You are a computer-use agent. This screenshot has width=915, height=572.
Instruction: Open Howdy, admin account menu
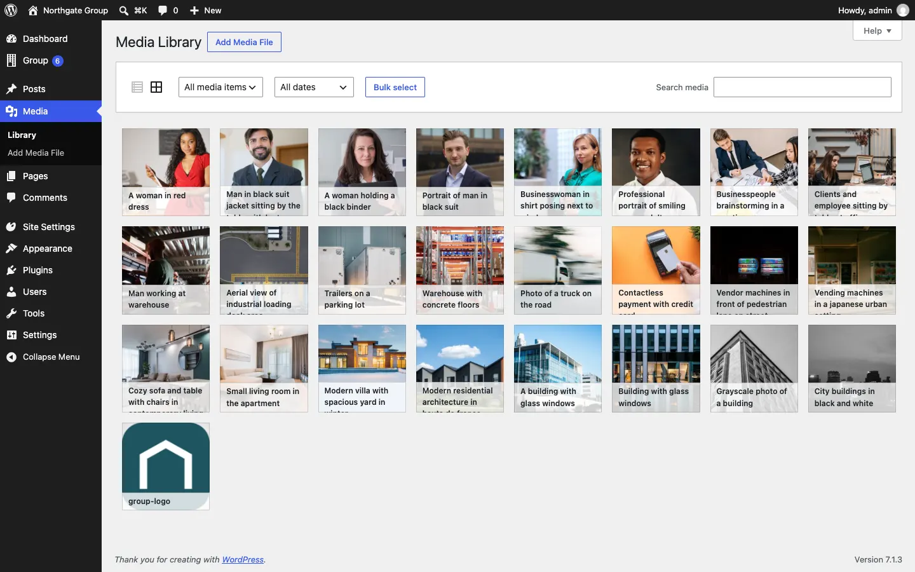[x=874, y=10]
